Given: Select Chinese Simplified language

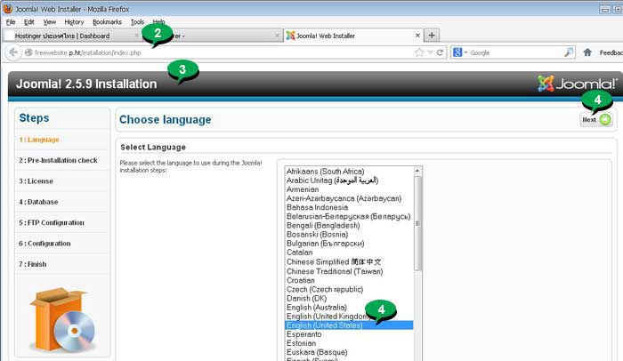Looking at the screenshot, I should (349, 261).
